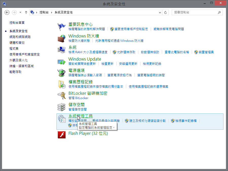Open the Flash Player red icon
The height and width of the screenshot is (171, 228).
62,135
